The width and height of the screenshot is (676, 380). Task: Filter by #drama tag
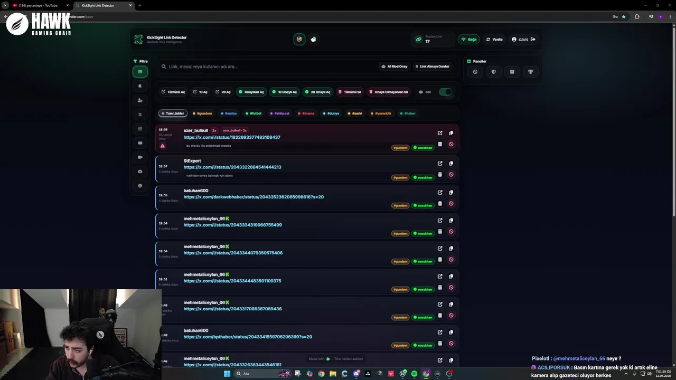(306, 113)
